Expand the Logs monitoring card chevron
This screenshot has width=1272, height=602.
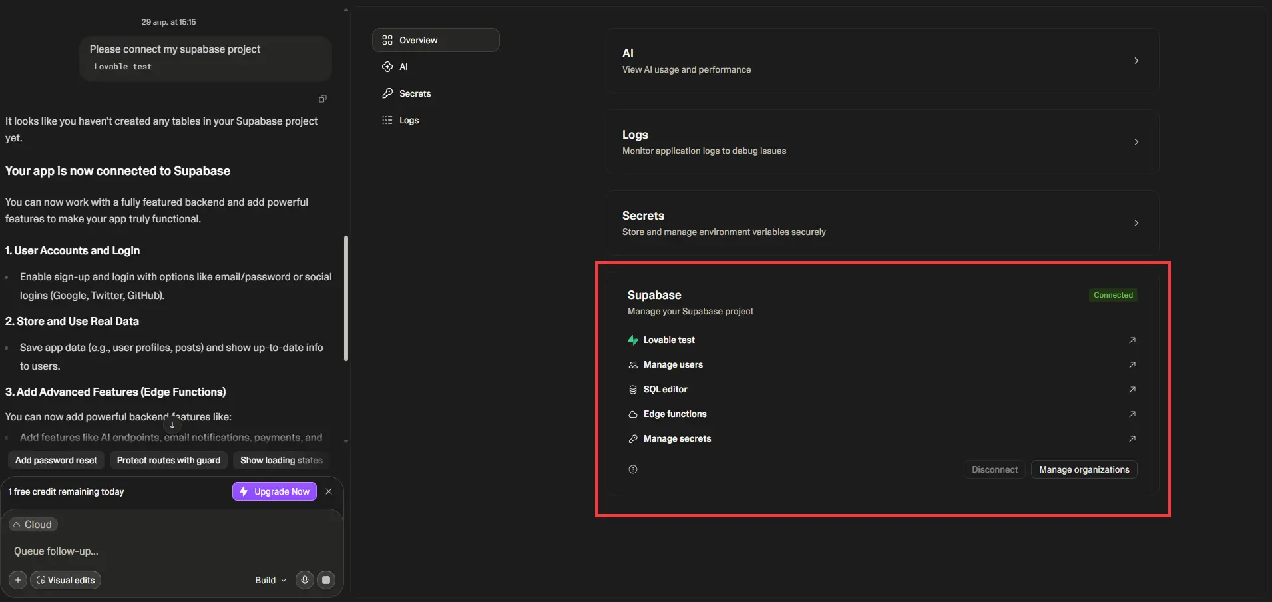tap(1137, 142)
